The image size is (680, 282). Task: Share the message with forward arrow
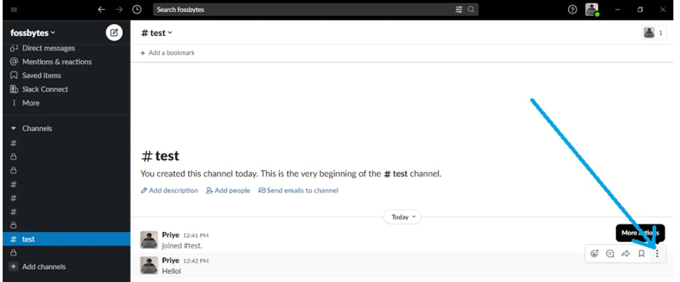coord(625,254)
